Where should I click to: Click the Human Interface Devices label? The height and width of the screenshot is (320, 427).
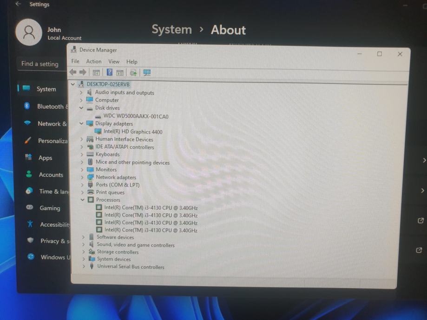[x=124, y=139]
